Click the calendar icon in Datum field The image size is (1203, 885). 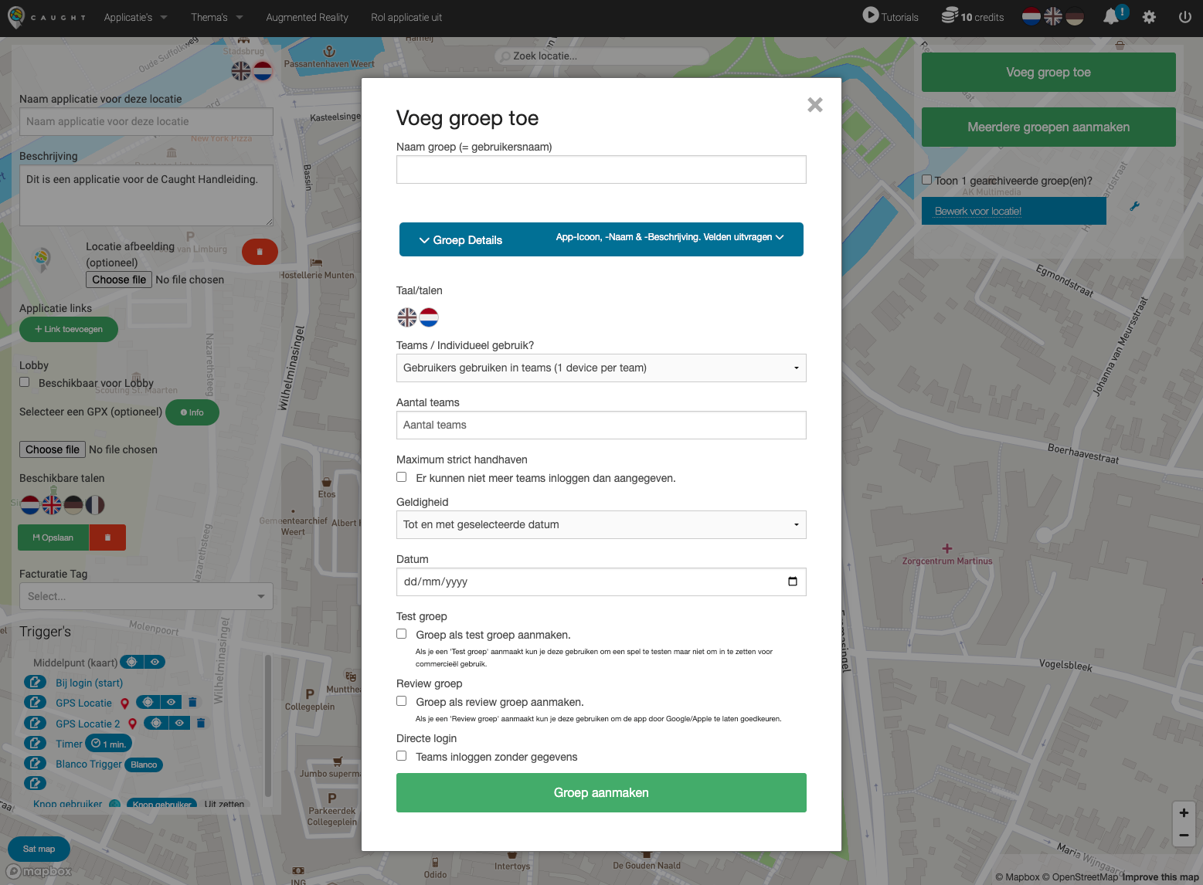click(x=792, y=582)
